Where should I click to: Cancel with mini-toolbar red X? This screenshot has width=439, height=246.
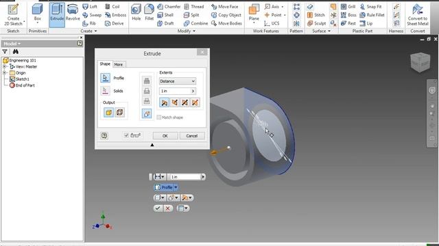click(x=167, y=208)
